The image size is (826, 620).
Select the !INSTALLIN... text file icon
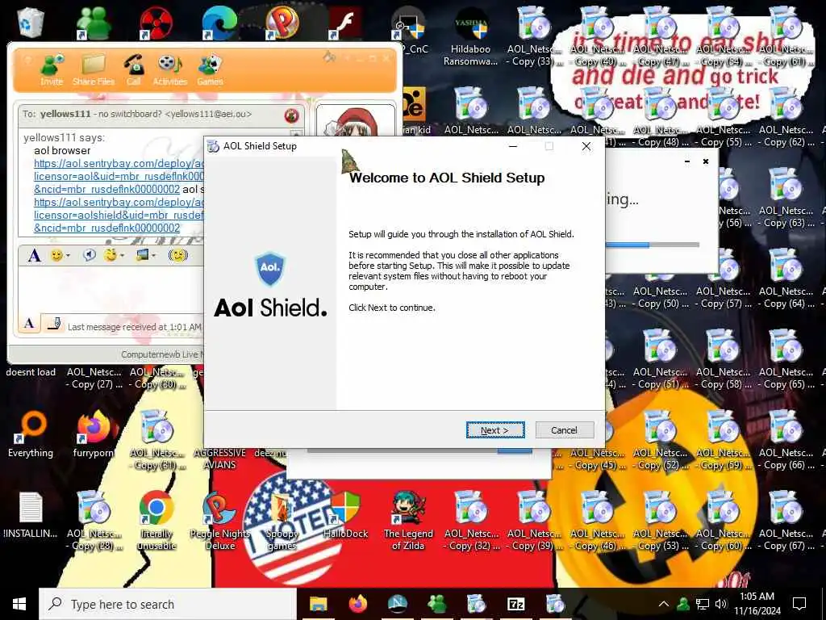pyautogui.click(x=31, y=514)
